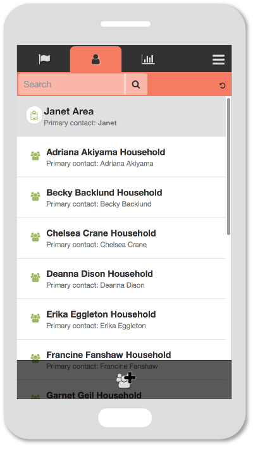Open the Erika Eggleton Household entry

click(121, 319)
